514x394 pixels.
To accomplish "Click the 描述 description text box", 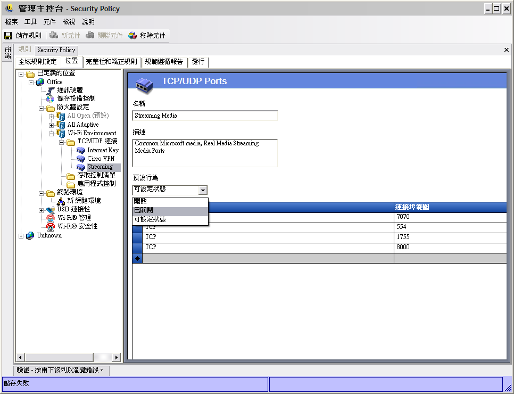I will 205,153.
